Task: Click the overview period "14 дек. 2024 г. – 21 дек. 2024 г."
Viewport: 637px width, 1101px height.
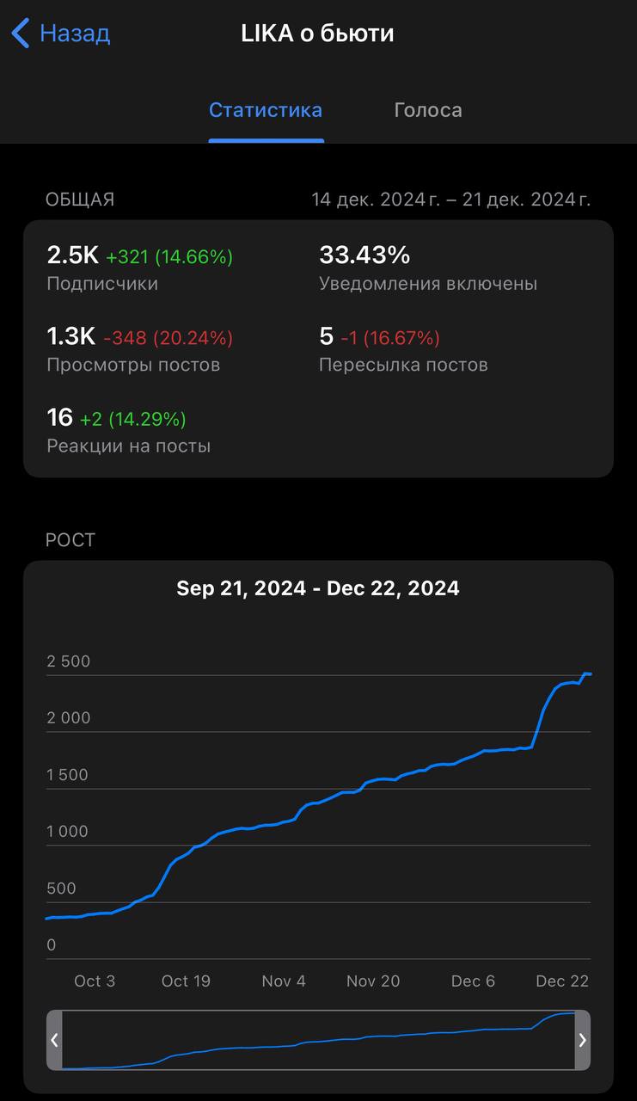Action: tap(450, 200)
